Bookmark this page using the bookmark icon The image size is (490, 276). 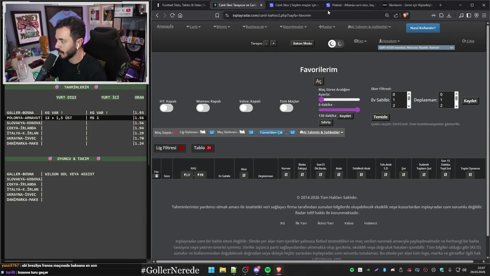point(217,15)
